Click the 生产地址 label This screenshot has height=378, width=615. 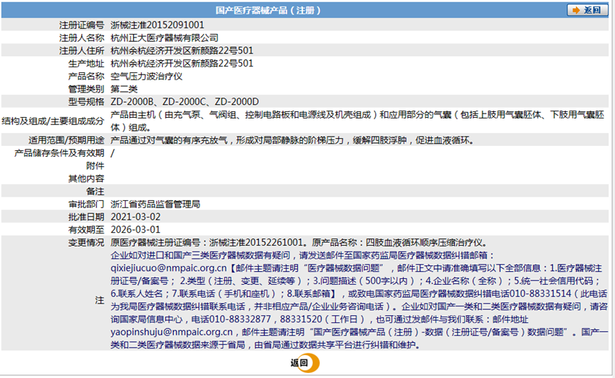click(x=86, y=64)
